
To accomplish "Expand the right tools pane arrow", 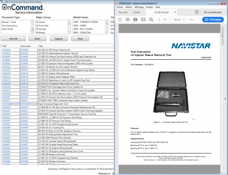I will click(225, 99).
